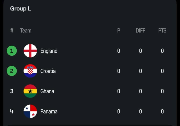Click the P column header

coord(118,31)
